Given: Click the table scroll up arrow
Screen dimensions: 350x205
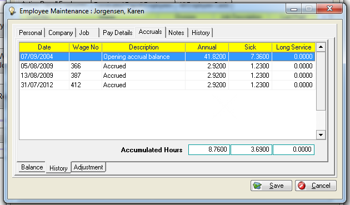Looking at the screenshot, I should tap(321, 47).
